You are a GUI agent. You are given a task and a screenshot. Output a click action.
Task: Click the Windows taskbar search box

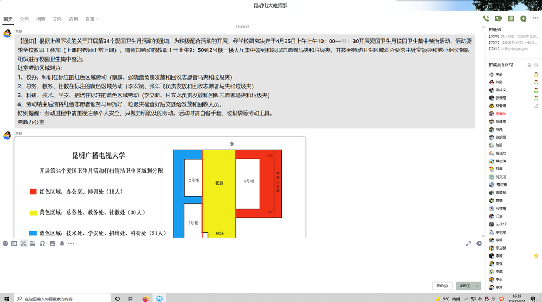coord(62,299)
